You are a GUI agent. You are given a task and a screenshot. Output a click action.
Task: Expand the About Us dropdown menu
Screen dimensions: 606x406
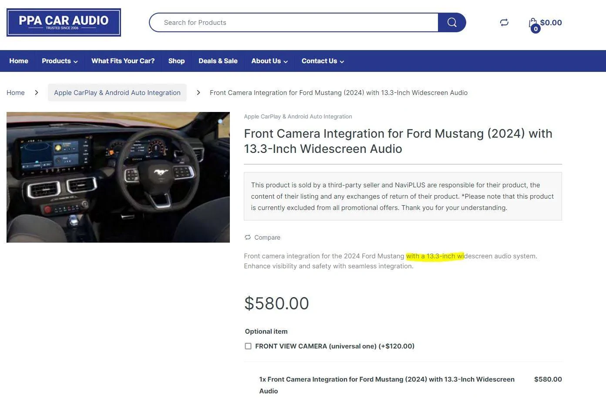pyautogui.click(x=269, y=61)
